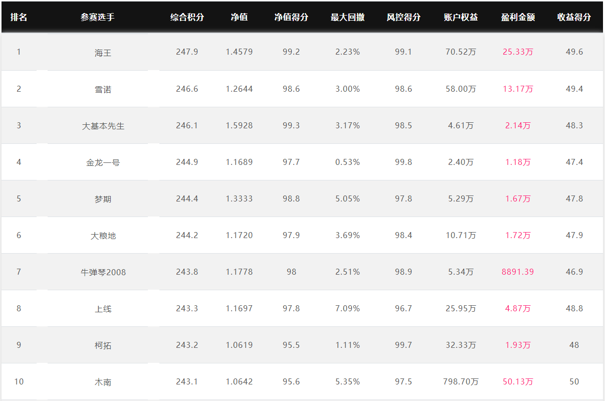
Task: Click the profit amount 25.33万
Action: click(518, 52)
